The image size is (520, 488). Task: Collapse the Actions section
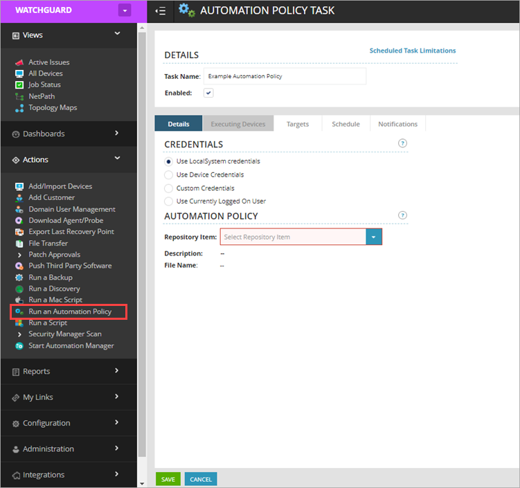(117, 158)
